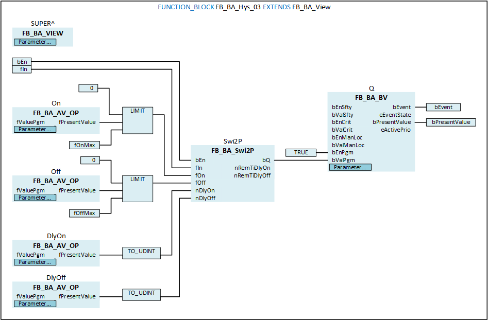This screenshot has width=488, height=320.
Task: Select the fIn input variable box
Action: click(22, 69)
